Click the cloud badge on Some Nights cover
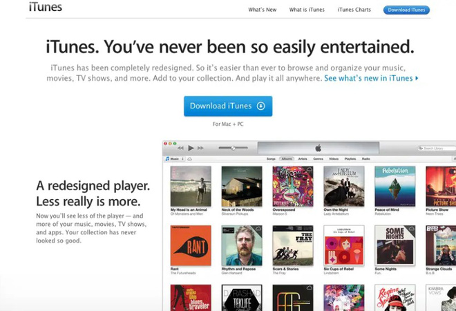This screenshot has height=311, width=456. point(411,229)
